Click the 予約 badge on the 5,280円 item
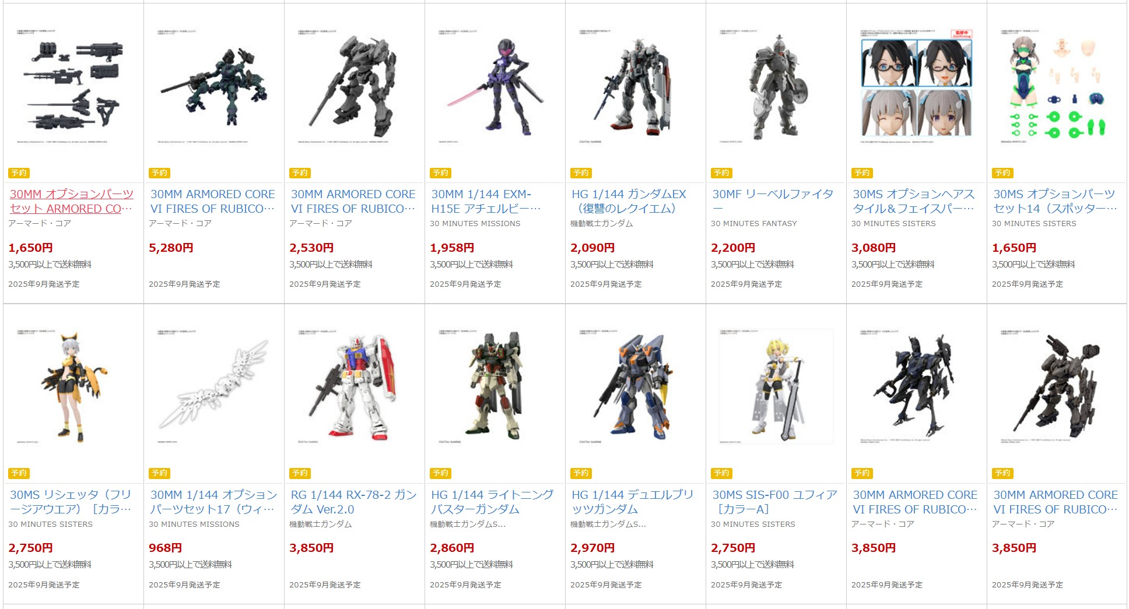This screenshot has width=1129, height=609. click(x=159, y=173)
